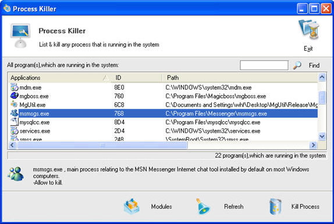334x224 pixels.
Task: Maximize the Process Killer window
Action: [x=314, y=9]
